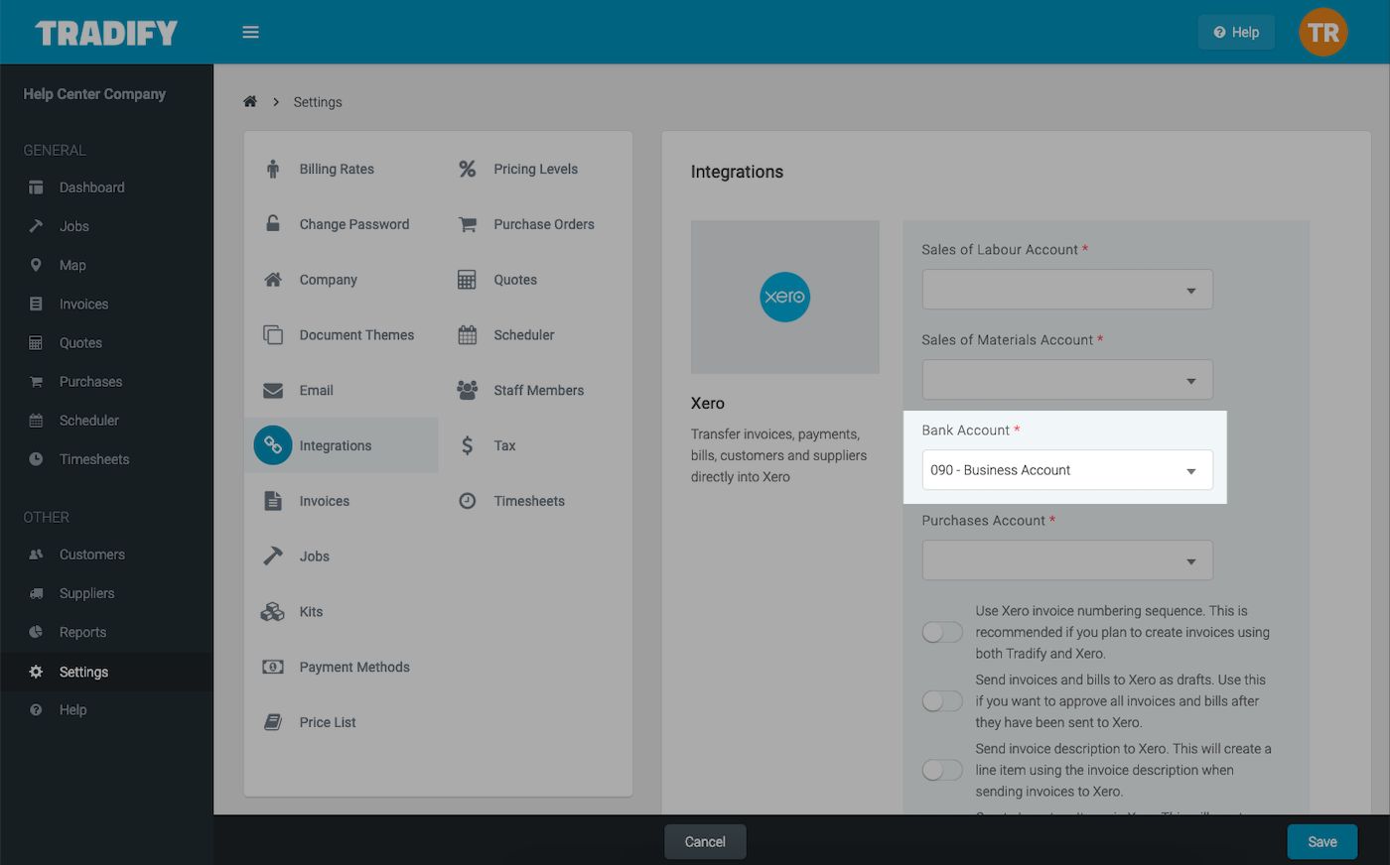Click the Quotes calculator icon in settings
The image size is (1390, 865).
tap(468, 280)
